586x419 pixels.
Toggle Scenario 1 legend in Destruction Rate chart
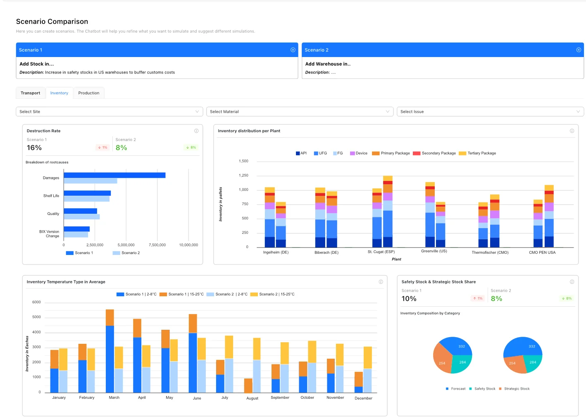pyautogui.click(x=79, y=253)
